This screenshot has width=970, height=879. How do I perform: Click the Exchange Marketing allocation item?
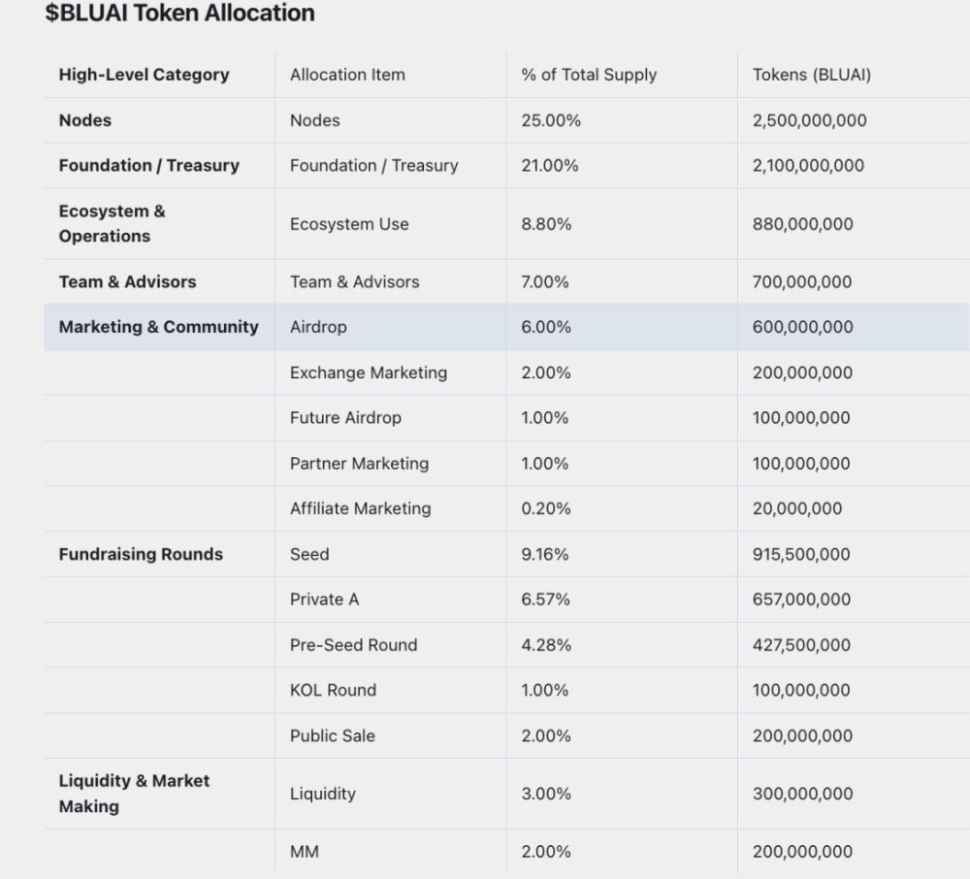(x=369, y=373)
